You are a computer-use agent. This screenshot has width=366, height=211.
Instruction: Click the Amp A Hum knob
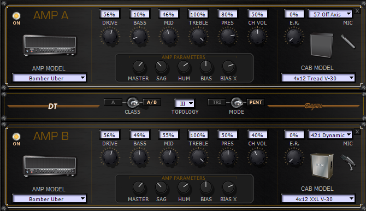[184, 66]
